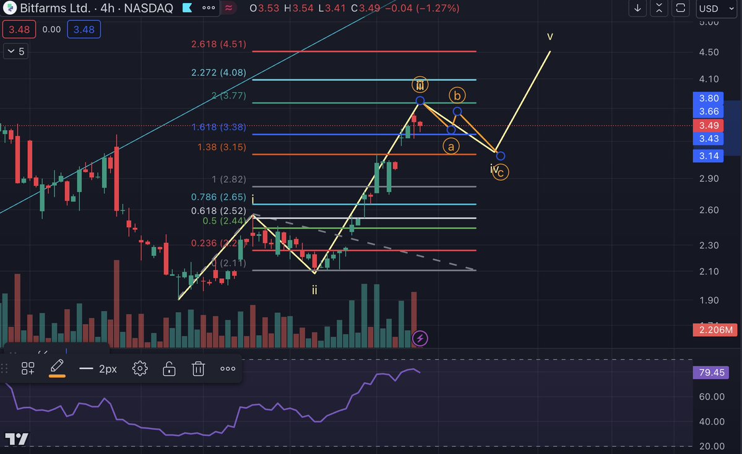
Task: Select the wave iii top anchor point
Action: tap(420, 100)
